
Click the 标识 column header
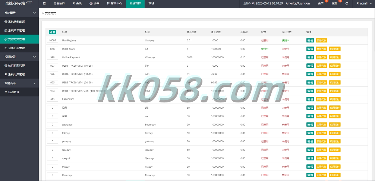[147, 32]
